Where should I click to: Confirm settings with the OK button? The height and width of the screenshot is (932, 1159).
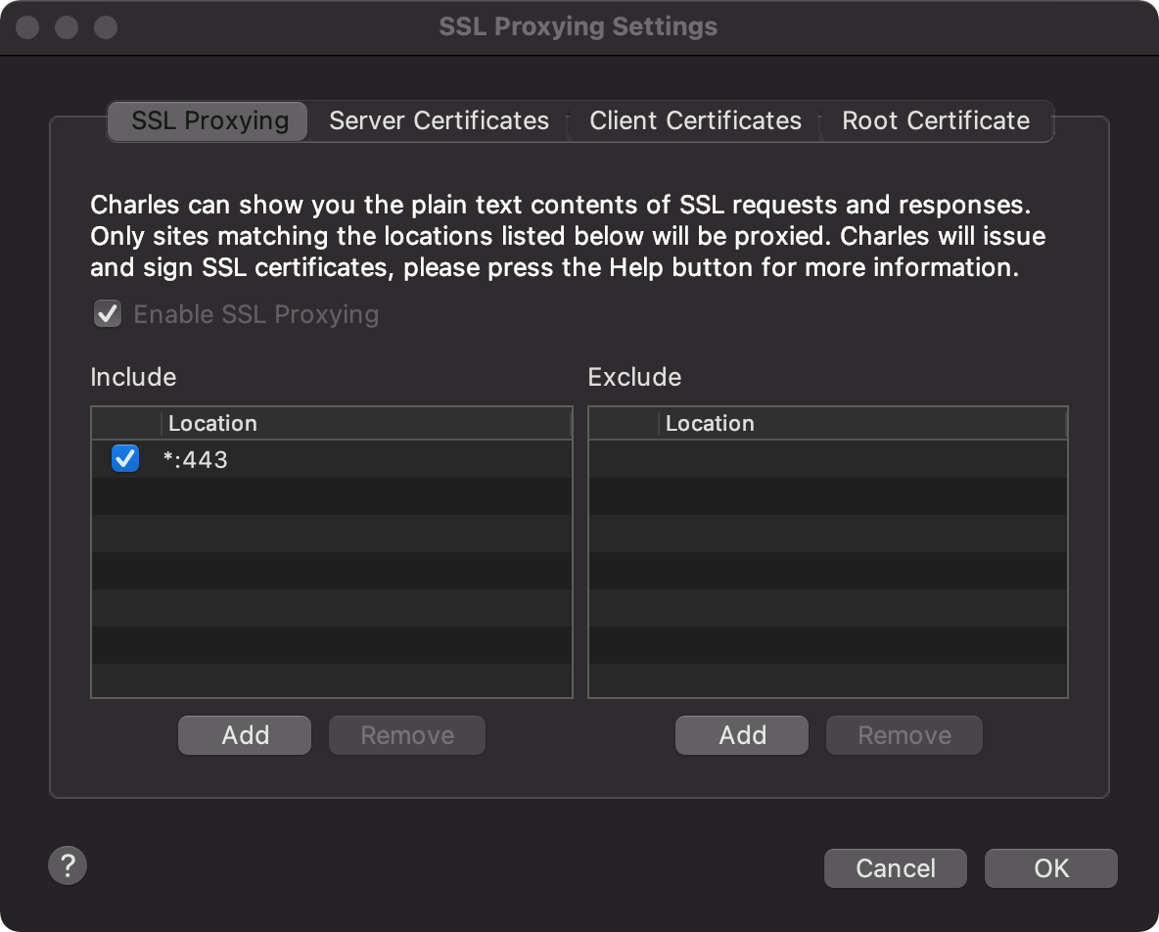point(1051,868)
